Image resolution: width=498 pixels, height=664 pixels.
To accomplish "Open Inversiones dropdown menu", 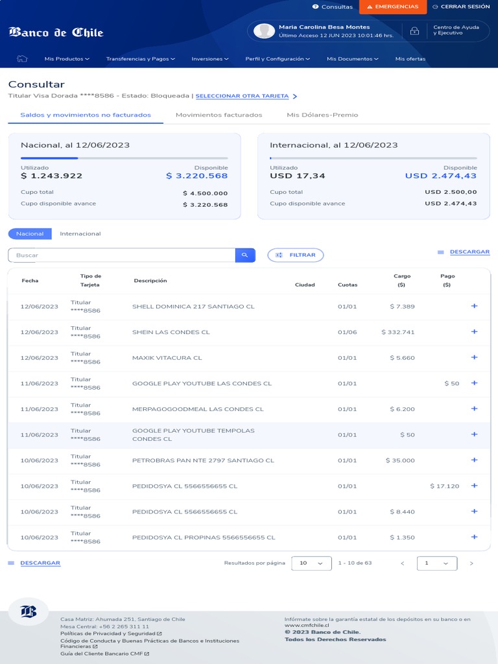I will [210, 59].
